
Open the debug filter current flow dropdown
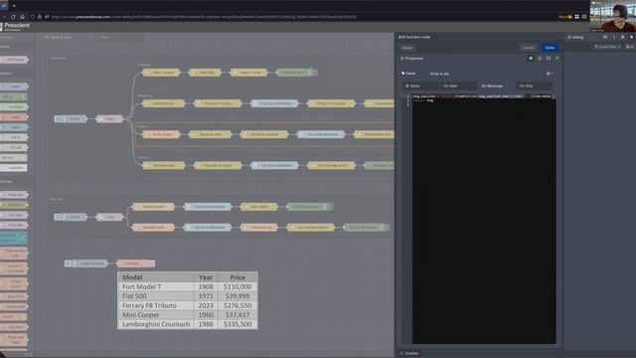607,47
